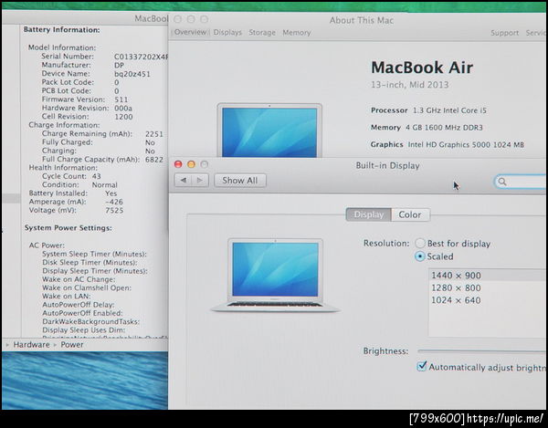Click the Show All button
This screenshot has width=548, height=428.
pyautogui.click(x=239, y=181)
